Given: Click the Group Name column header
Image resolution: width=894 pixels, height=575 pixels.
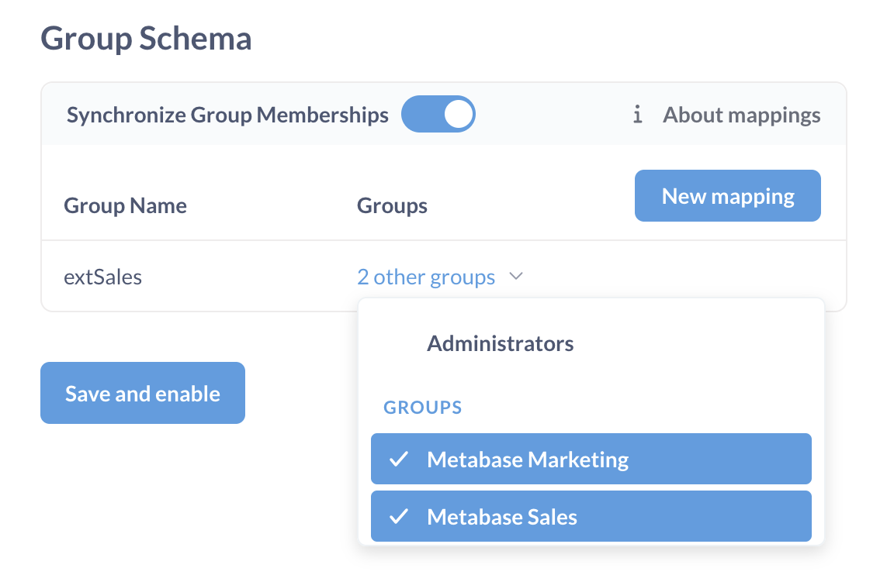Looking at the screenshot, I should click(x=125, y=205).
